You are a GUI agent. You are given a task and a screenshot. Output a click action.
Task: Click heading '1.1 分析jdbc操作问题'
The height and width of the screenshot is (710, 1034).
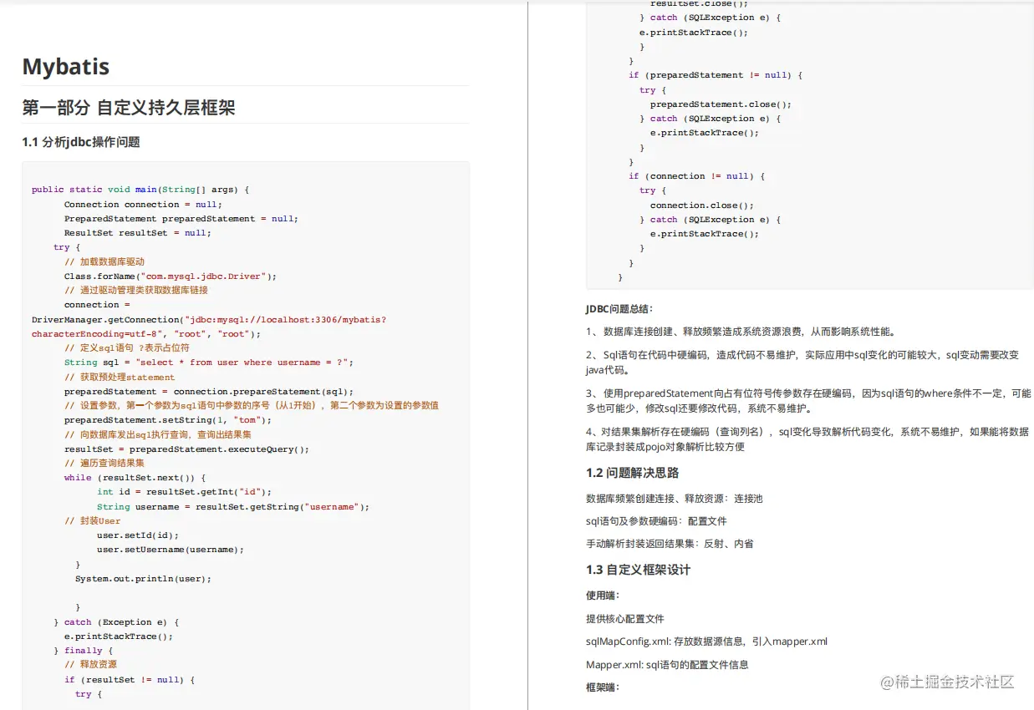[81, 142]
